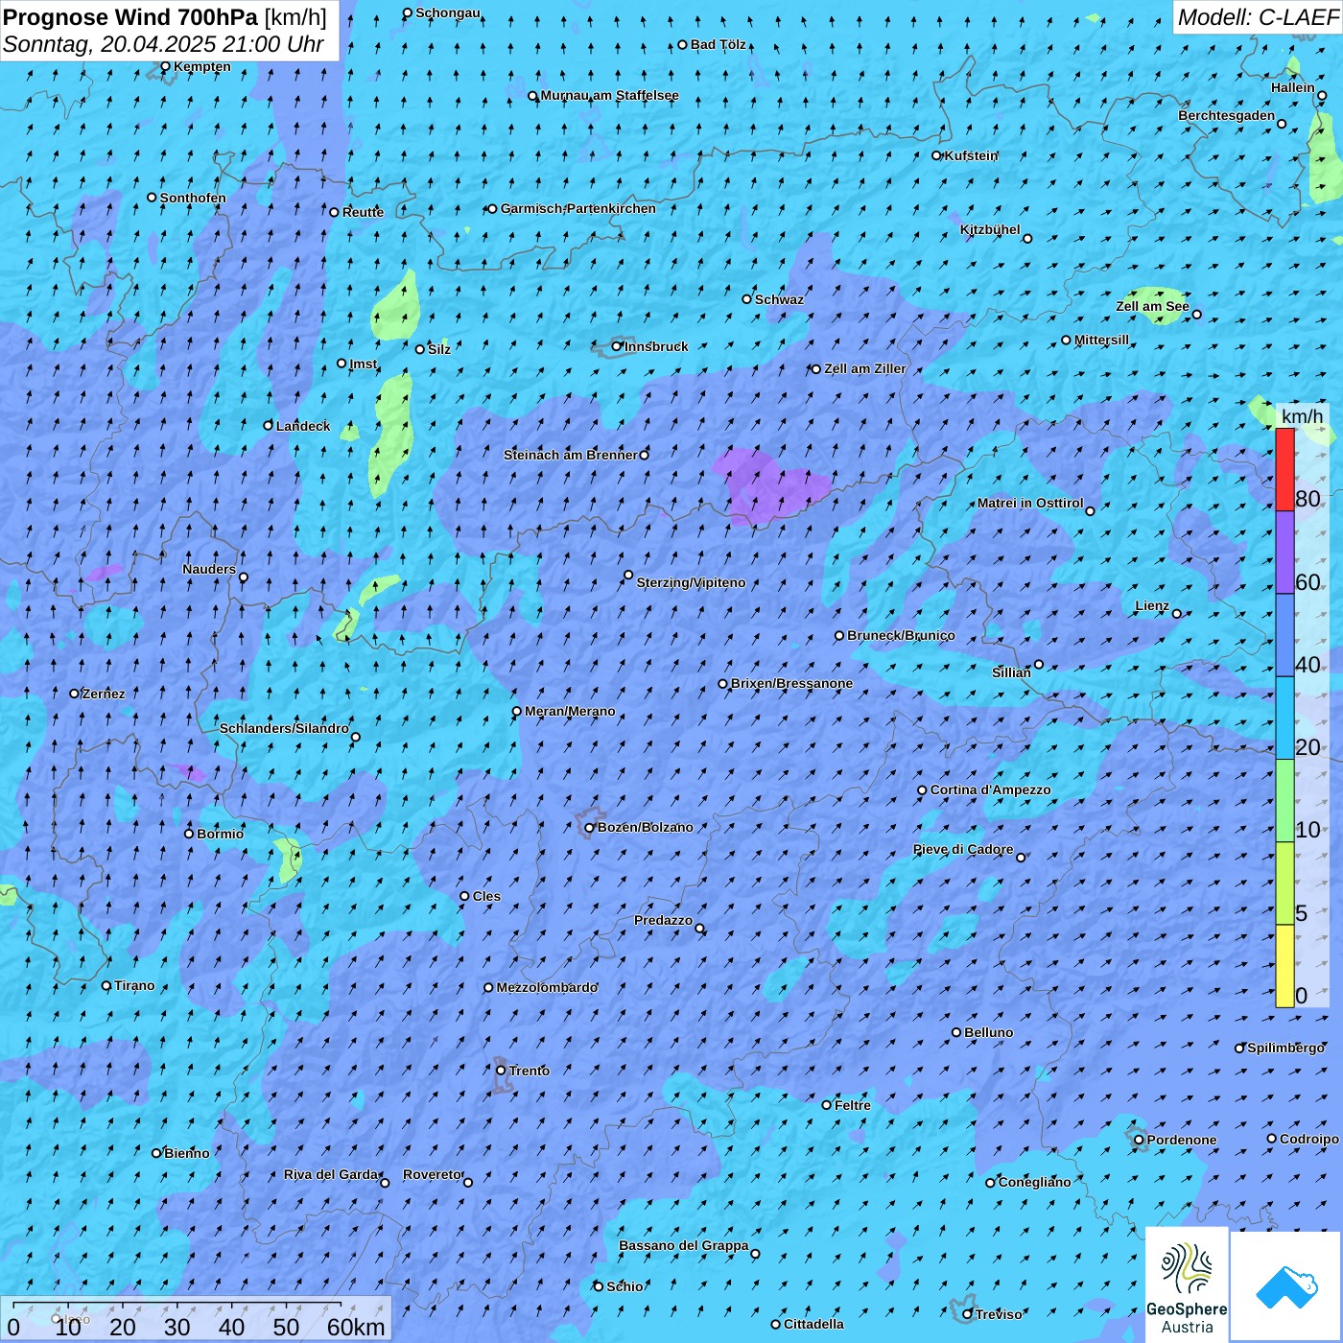Click the 'Modell: C-LAEF' label
This screenshot has width=1343, height=1343.
(x=1257, y=17)
